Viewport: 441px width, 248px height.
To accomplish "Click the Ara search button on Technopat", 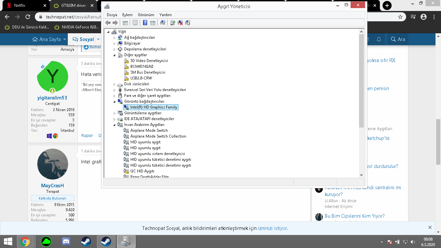I will (398, 39).
